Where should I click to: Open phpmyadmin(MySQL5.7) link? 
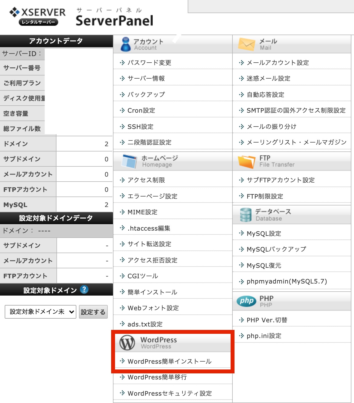point(287,281)
